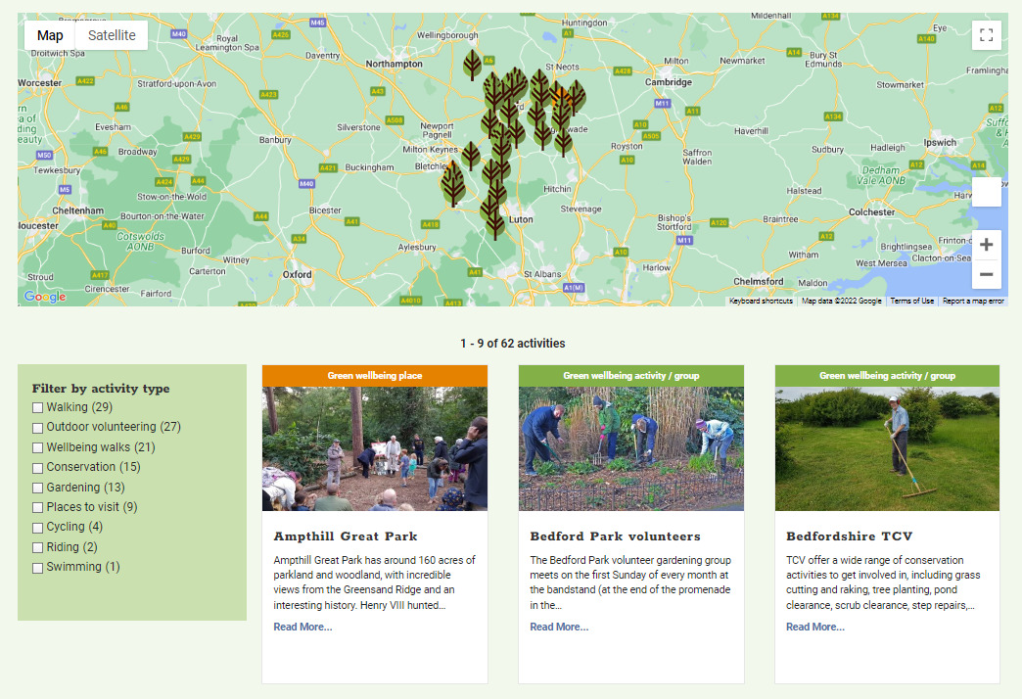Open Read More for Bedfordshire TCV
This screenshot has width=1022, height=699.
814,627
